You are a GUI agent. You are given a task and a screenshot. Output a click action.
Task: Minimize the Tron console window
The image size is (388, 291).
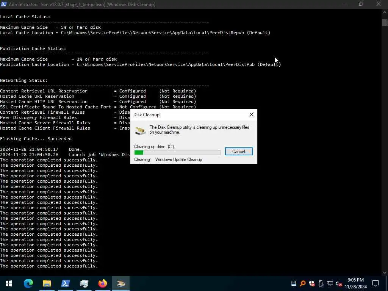point(344,4)
